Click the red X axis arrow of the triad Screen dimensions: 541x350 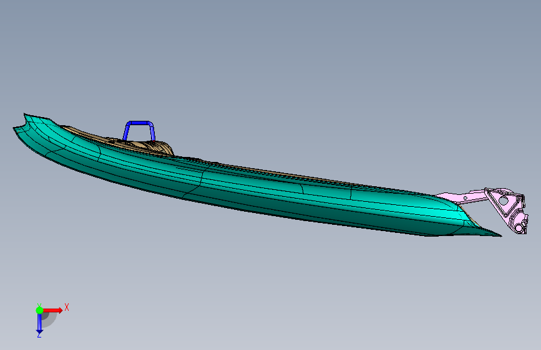tap(52, 310)
